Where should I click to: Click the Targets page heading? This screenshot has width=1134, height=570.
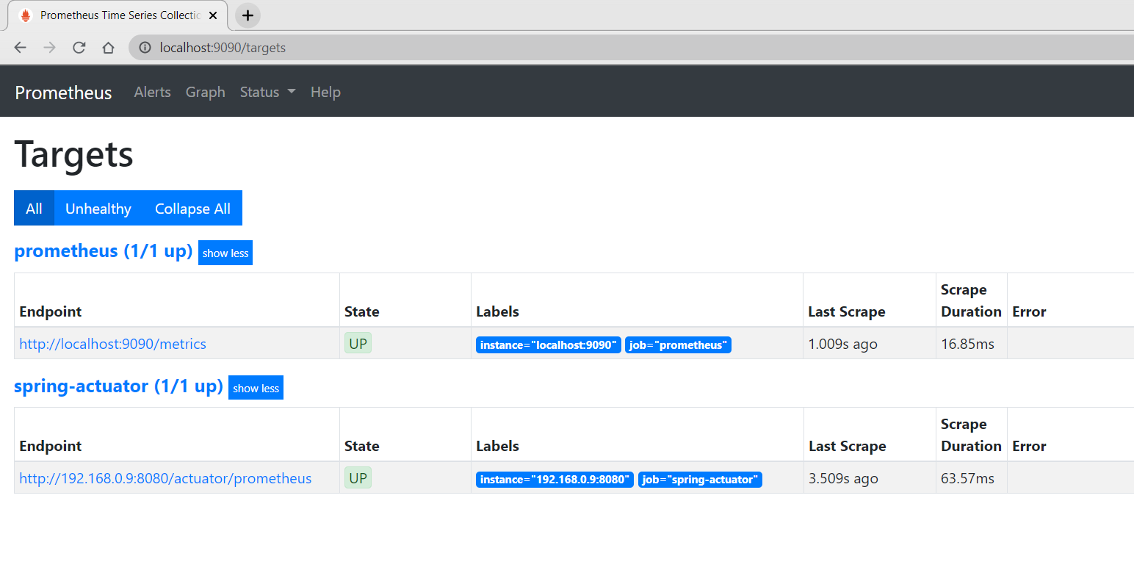click(73, 155)
